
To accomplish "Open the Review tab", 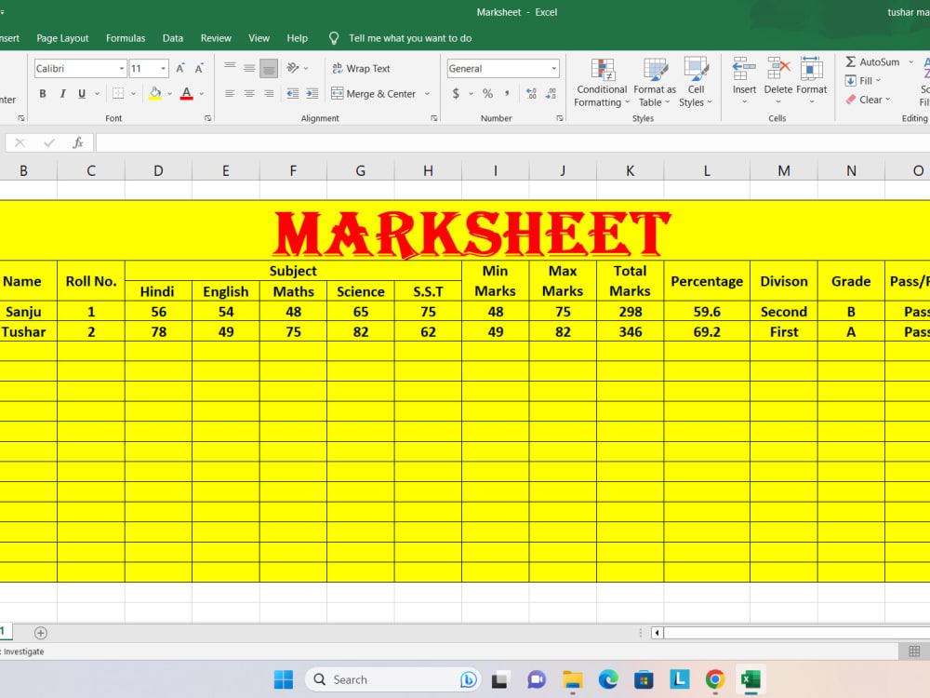I will point(216,38).
